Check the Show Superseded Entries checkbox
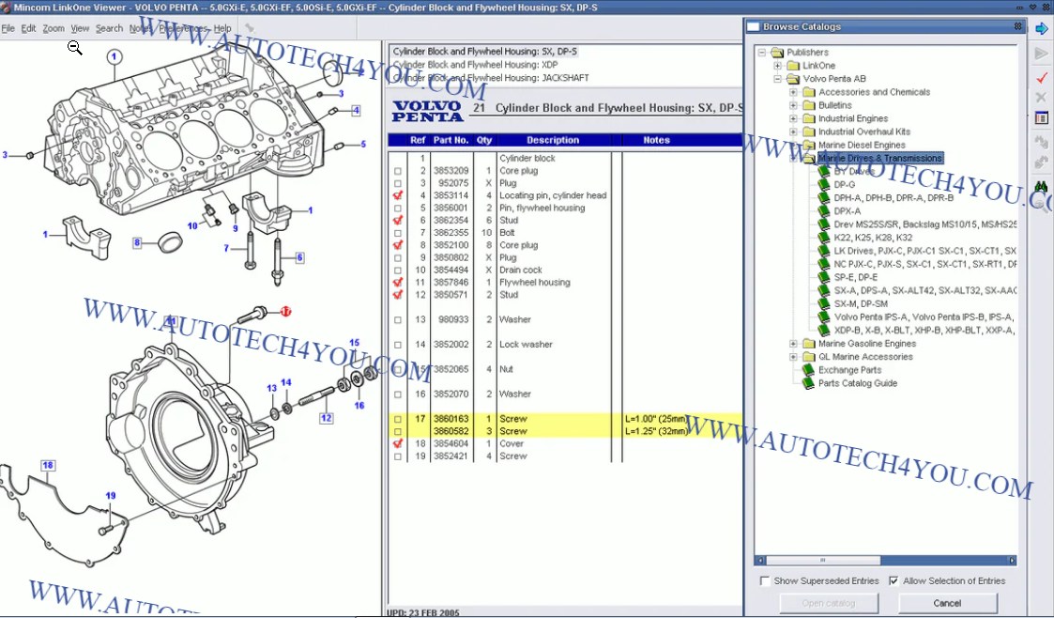Screen dimensions: 1054x618 pyautogui.click(x=765, y=580)
